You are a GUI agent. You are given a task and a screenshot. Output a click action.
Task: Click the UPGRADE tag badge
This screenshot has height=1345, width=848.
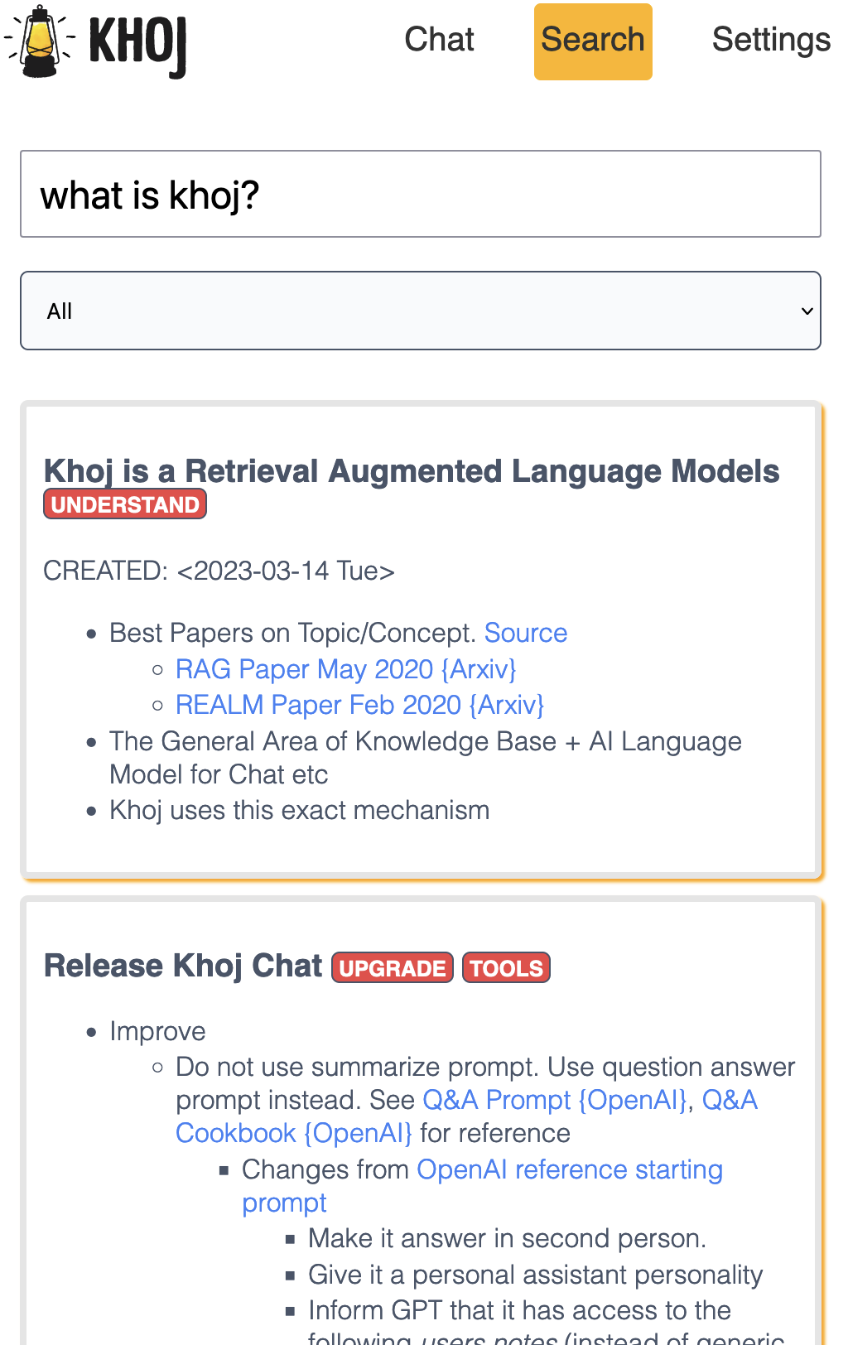click(393, 968)
